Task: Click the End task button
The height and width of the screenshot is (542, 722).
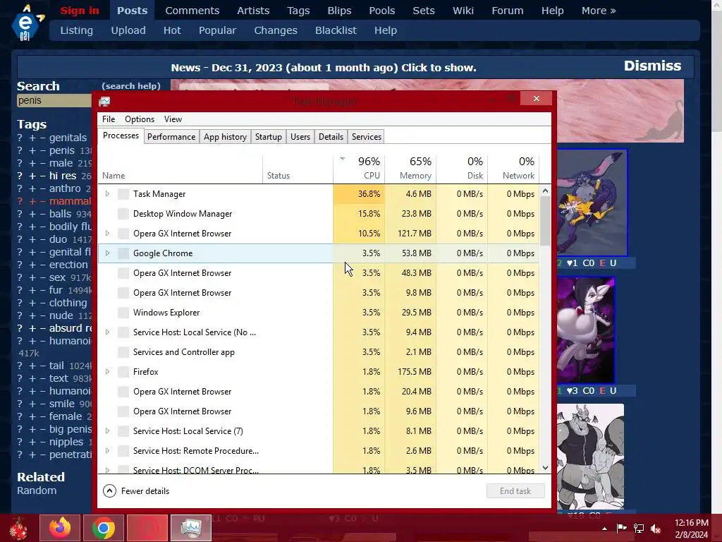Action: (x=515, y=491)
